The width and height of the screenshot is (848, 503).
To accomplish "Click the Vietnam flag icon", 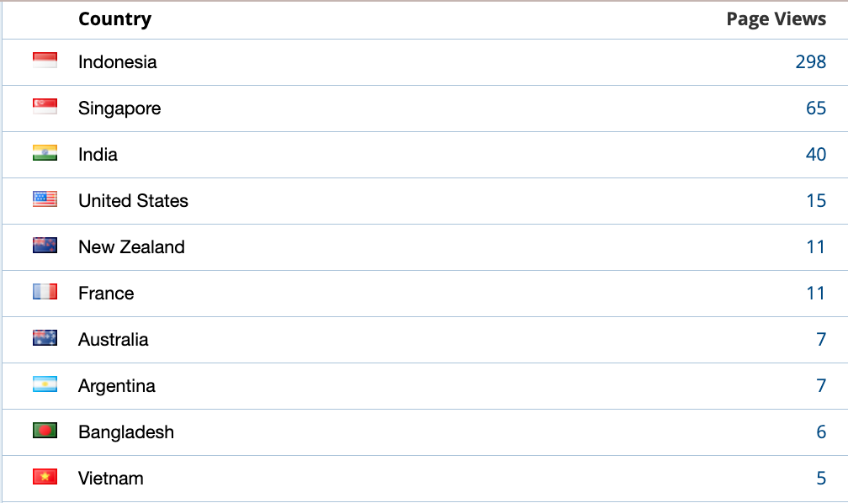I will pos(45,478).
